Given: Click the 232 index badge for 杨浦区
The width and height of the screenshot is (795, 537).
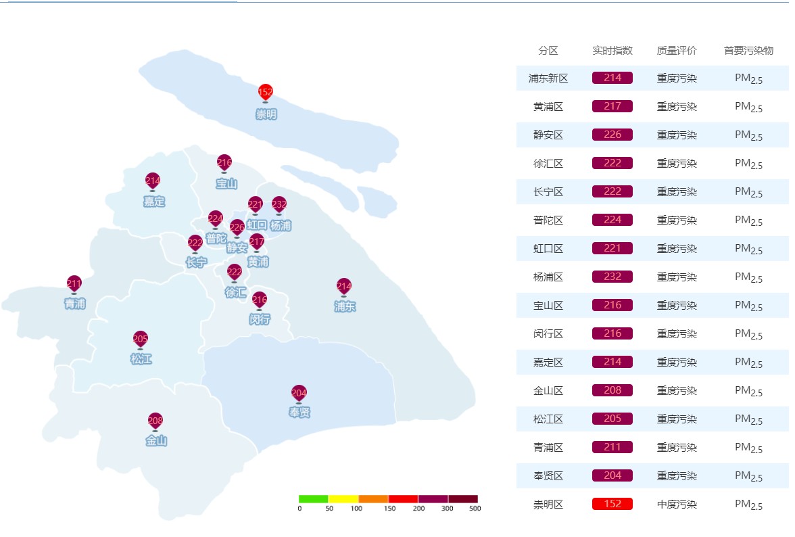Looking at the screenshot, I should [x=612, y=277].
